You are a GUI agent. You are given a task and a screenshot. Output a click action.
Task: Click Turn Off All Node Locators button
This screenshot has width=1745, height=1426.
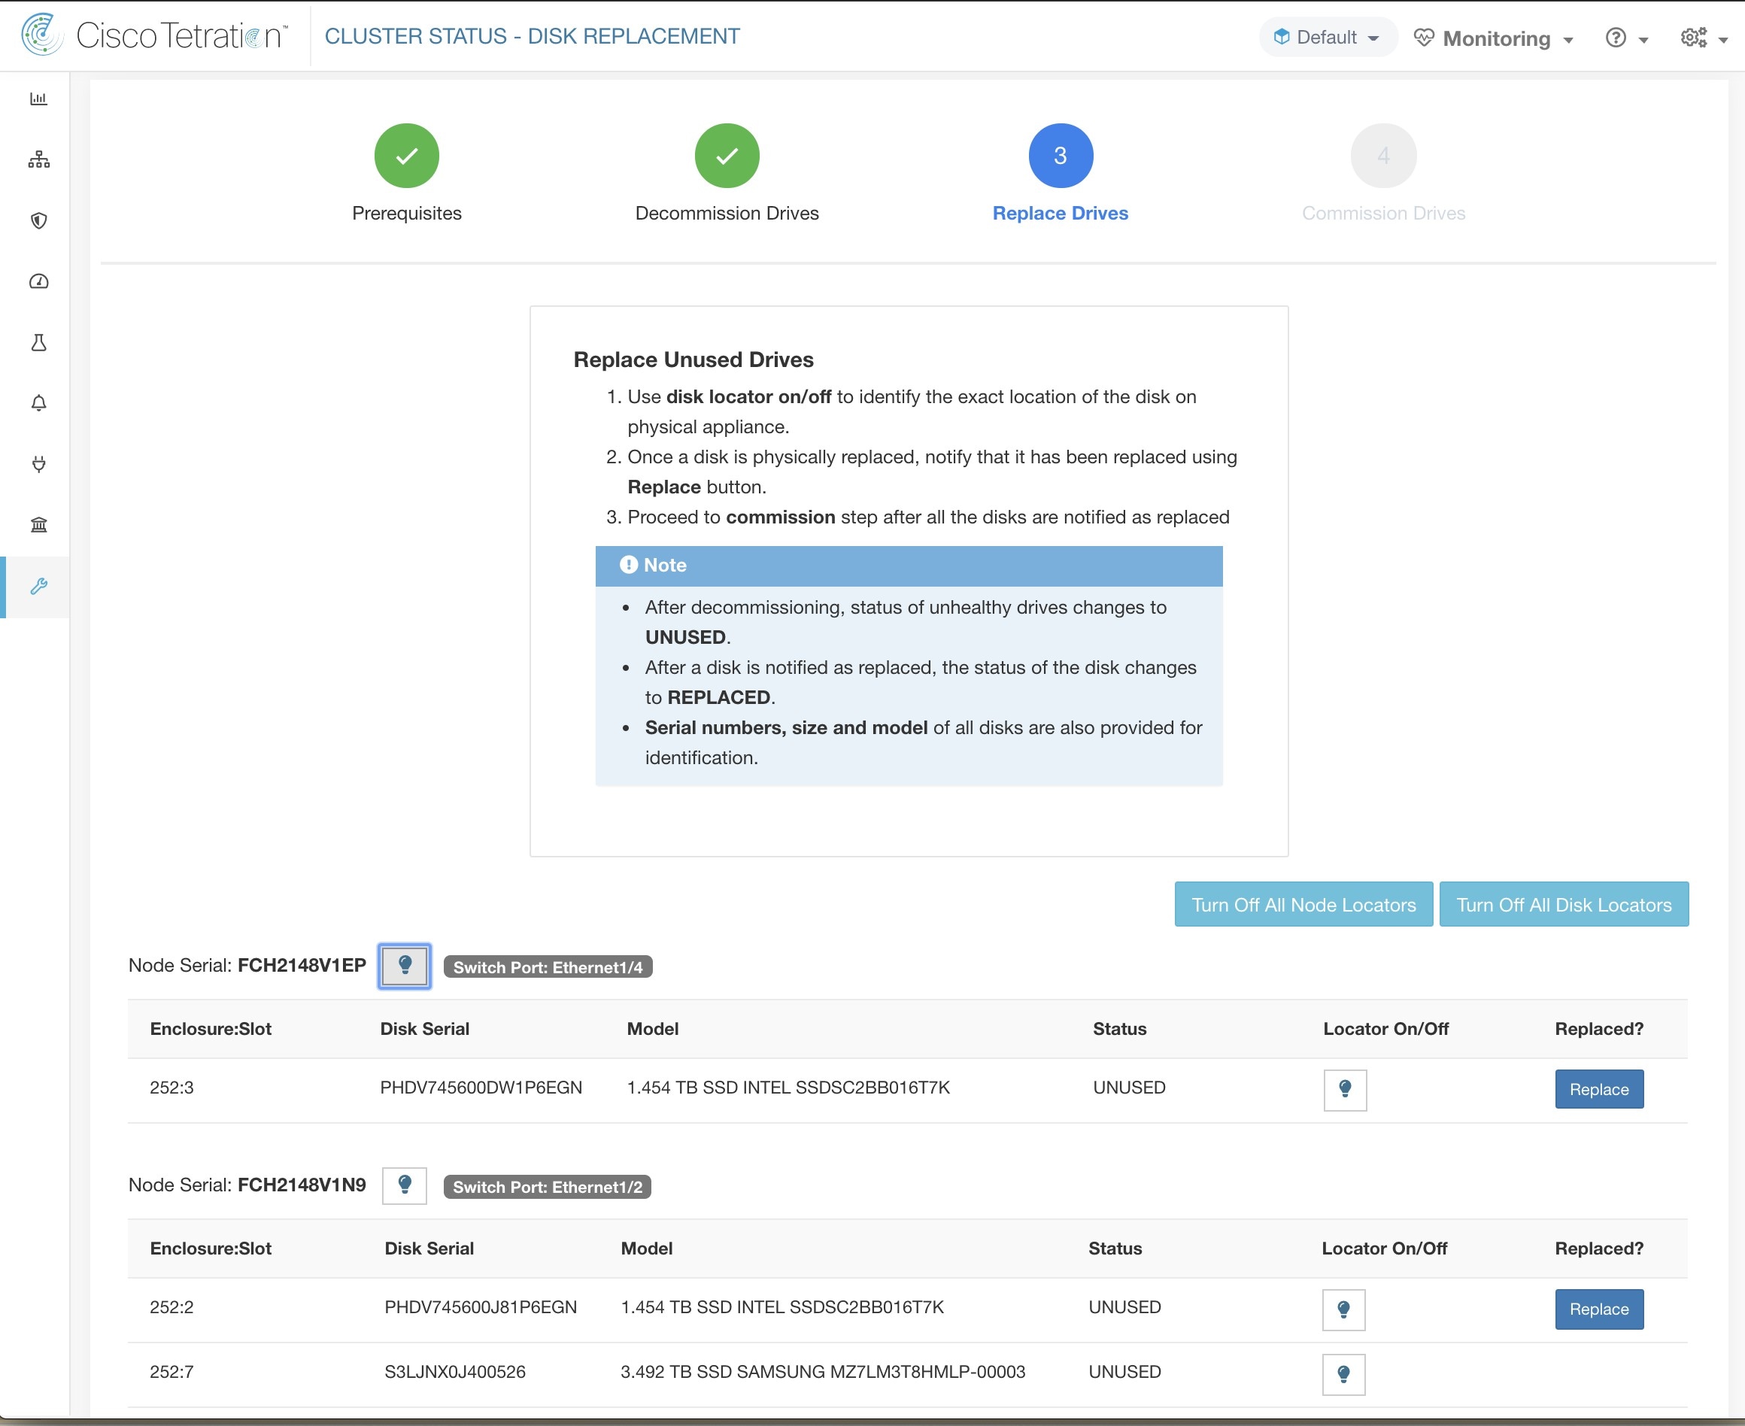(1303, 903)
